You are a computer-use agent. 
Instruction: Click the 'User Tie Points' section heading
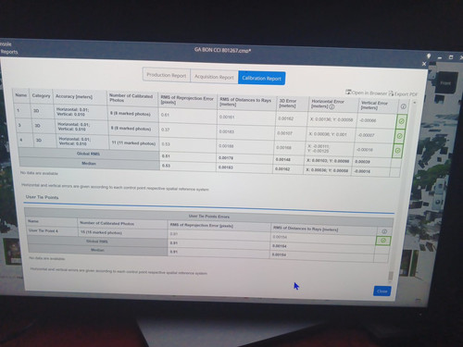(x=42, y=197)
